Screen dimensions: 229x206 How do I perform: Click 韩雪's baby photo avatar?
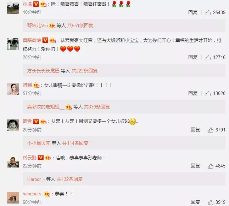pyautogui.click(x=13, y=125)
